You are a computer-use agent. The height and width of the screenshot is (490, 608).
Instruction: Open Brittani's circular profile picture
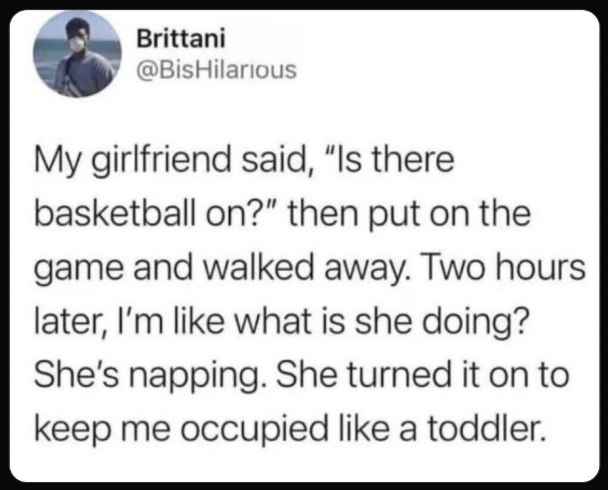77,54
